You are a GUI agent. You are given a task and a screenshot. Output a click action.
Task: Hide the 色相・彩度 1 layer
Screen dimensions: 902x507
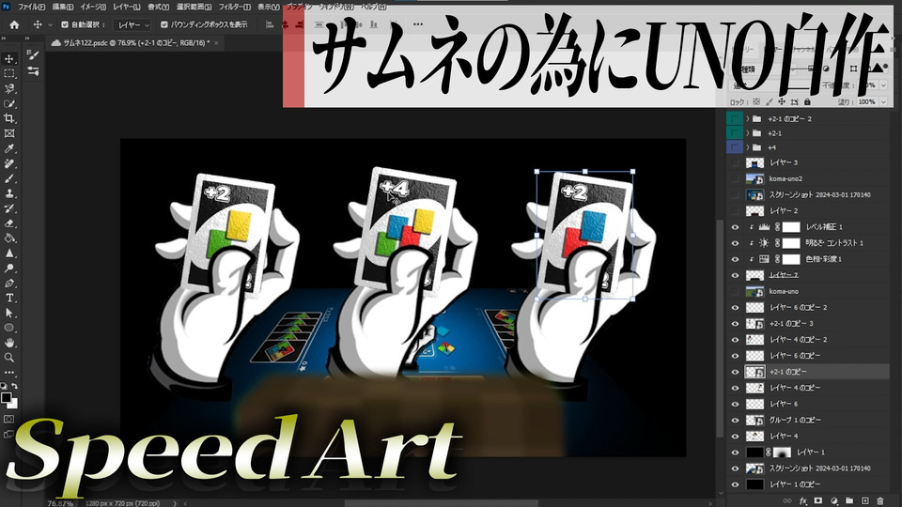point(735,259)
